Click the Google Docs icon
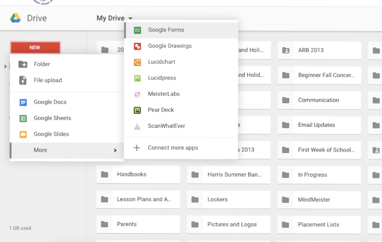 tap(23, 102)
